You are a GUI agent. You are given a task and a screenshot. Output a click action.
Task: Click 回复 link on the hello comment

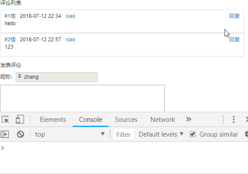coord(235,16)
